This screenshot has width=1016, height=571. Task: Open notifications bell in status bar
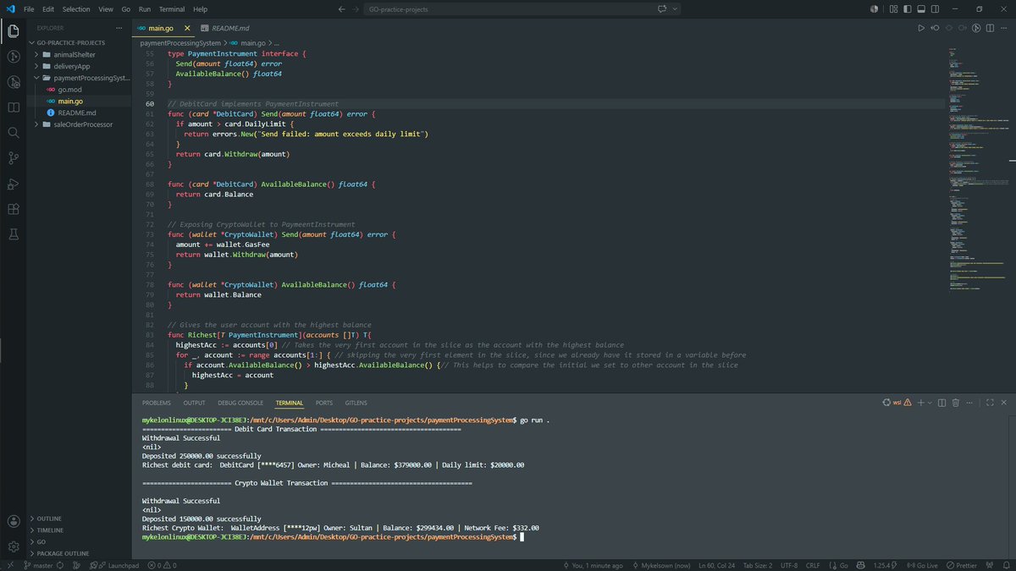(x=1005, y=565)
